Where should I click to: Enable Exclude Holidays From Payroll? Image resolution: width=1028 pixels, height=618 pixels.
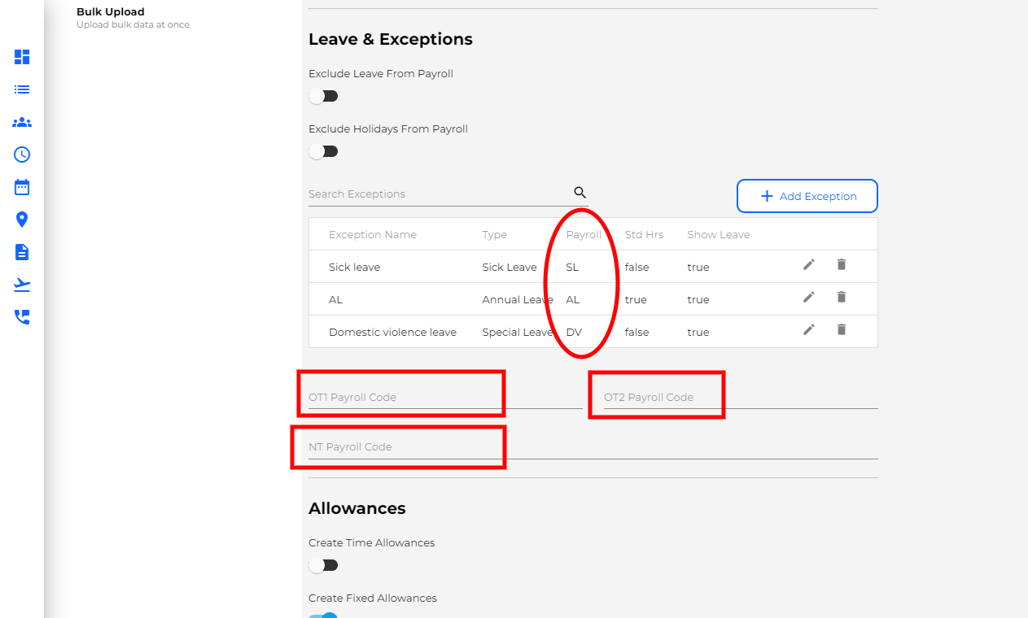coord(323,151)
